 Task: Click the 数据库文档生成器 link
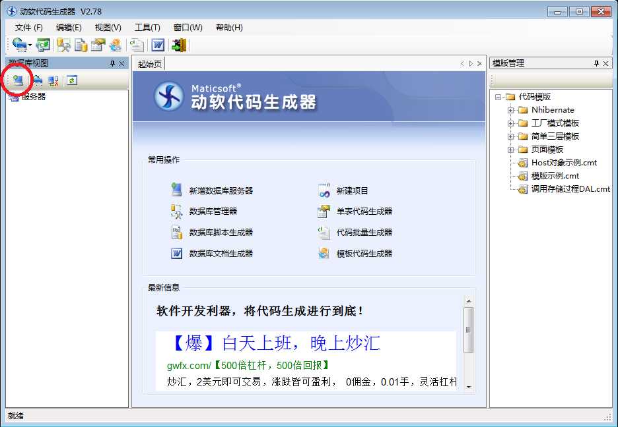tap(221, 254)
